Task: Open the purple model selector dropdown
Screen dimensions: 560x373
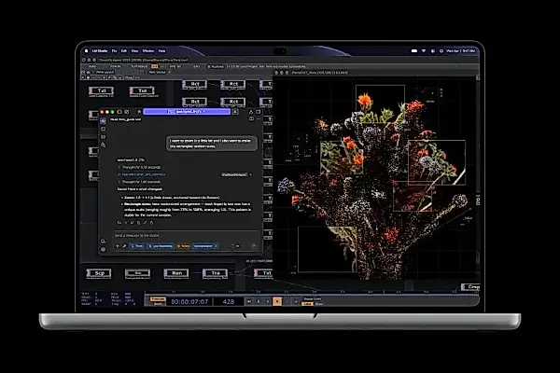Action: (187, 112)
